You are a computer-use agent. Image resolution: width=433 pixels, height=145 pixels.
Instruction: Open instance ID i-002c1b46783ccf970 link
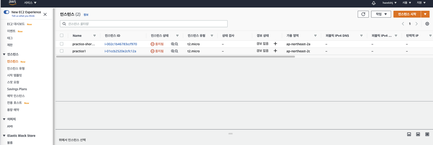point(121,44)
